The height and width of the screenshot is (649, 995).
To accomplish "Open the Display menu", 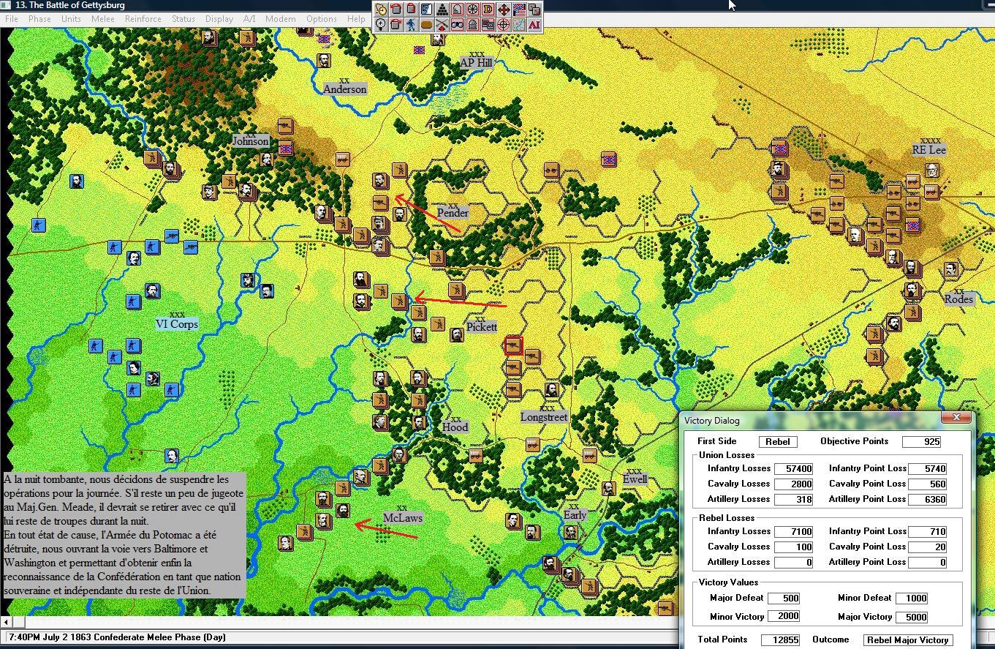I will [219, 19].
